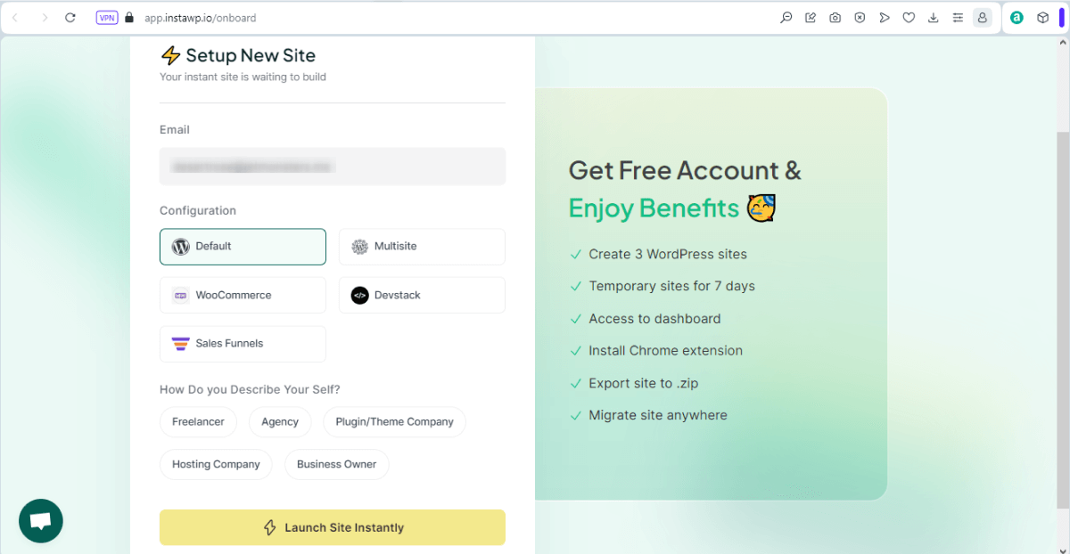Select the Freelancer option
Viewport: 1070px width, 554px height.
[198, 421]
